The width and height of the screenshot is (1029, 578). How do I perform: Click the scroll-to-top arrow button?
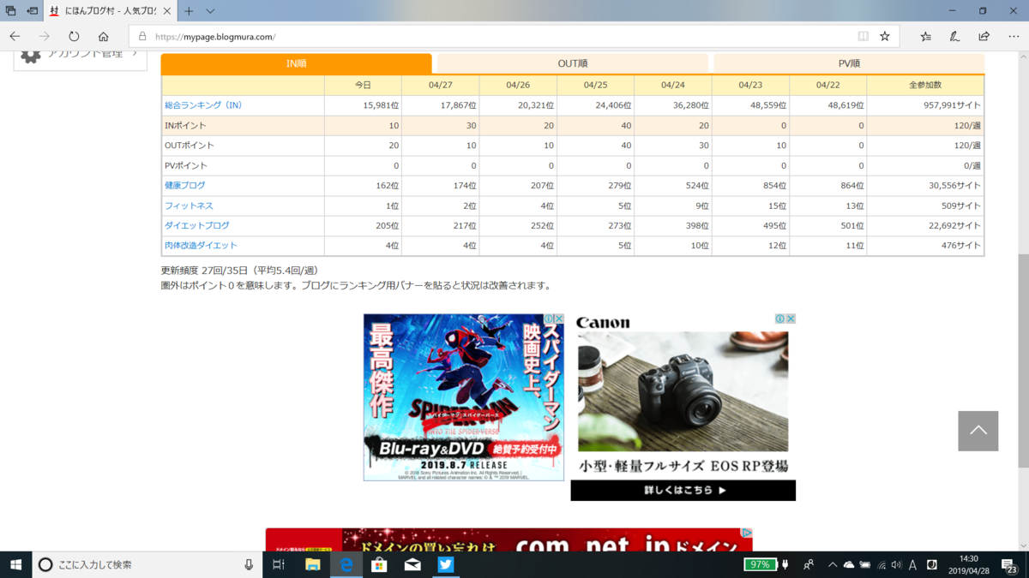pos(978,431)
